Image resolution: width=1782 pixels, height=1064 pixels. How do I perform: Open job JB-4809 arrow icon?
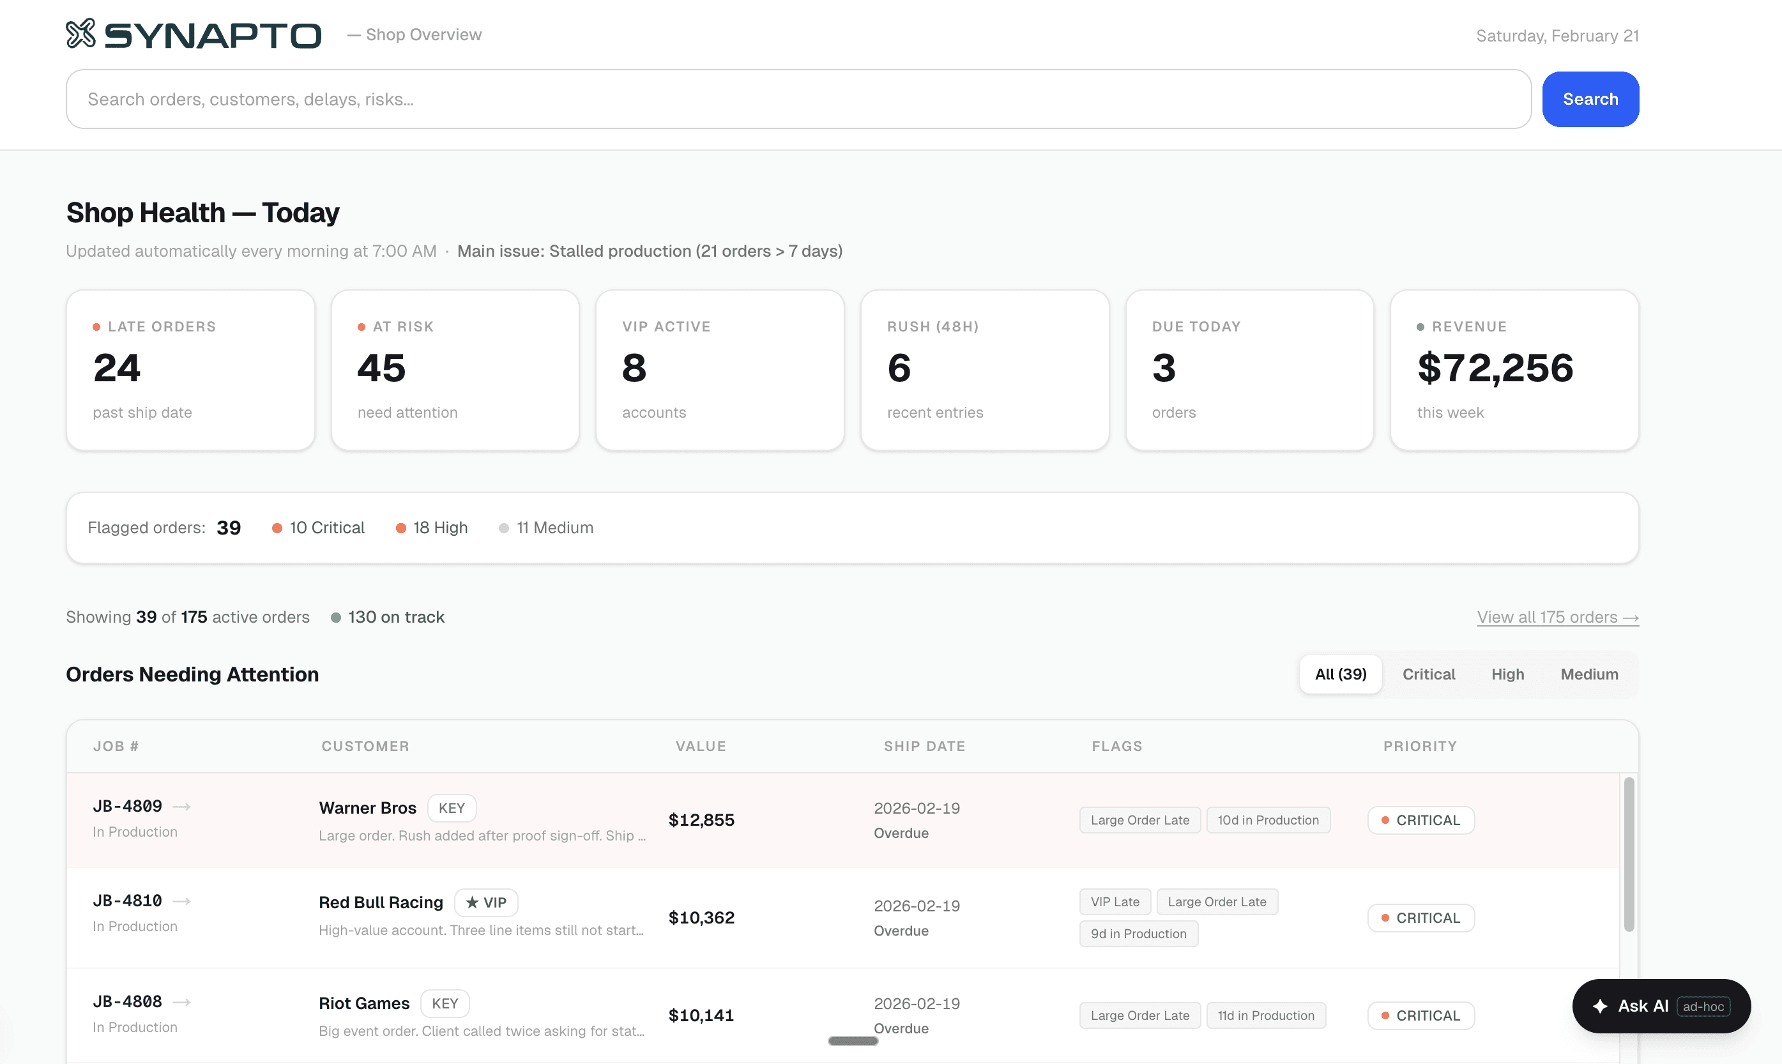click(182, 807)
